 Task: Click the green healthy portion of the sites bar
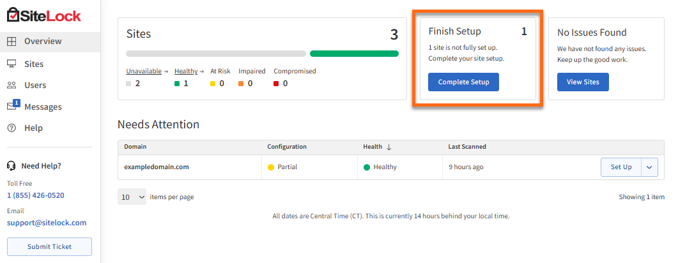pyautogui.click(x=354, y=54)
